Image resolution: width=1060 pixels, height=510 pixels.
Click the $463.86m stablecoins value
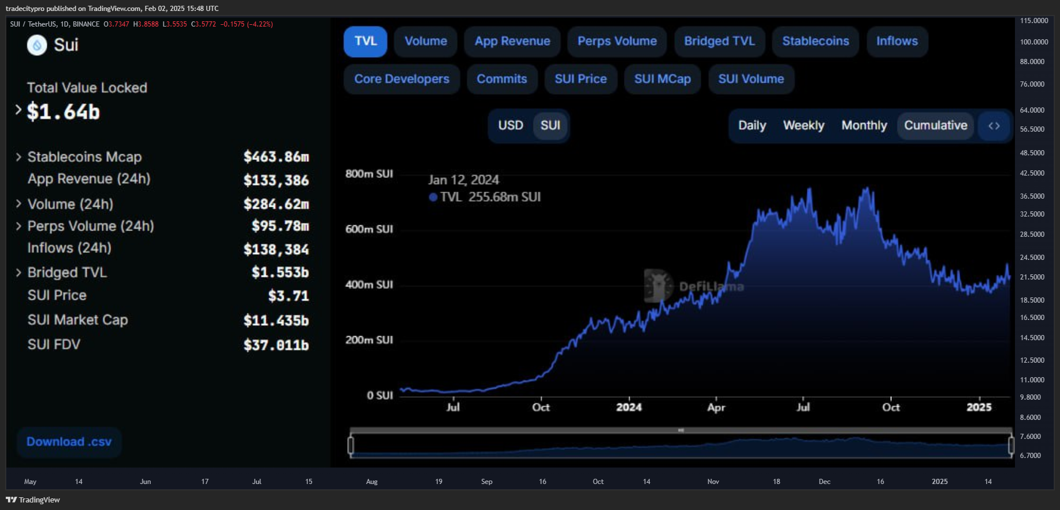pyautogui.click(x=276, y=157)
